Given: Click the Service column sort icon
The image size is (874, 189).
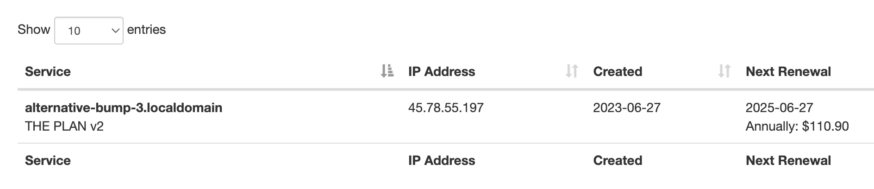Looking at the screenshot, I should 387,71.
